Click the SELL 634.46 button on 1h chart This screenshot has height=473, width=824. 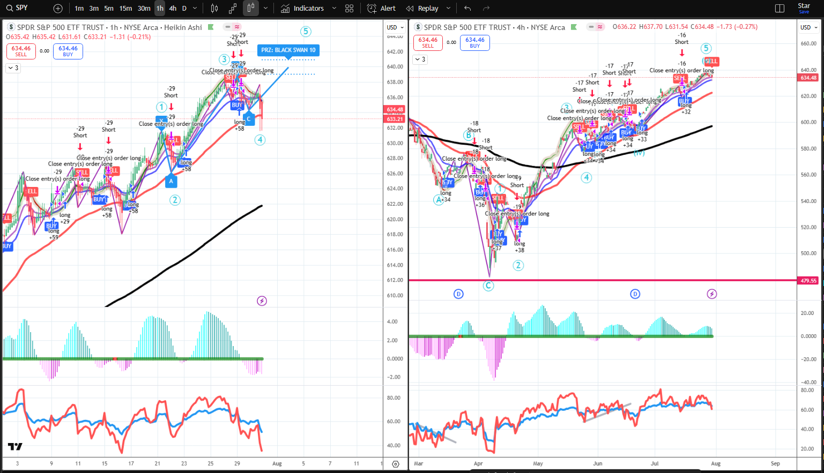pos(21,51)
